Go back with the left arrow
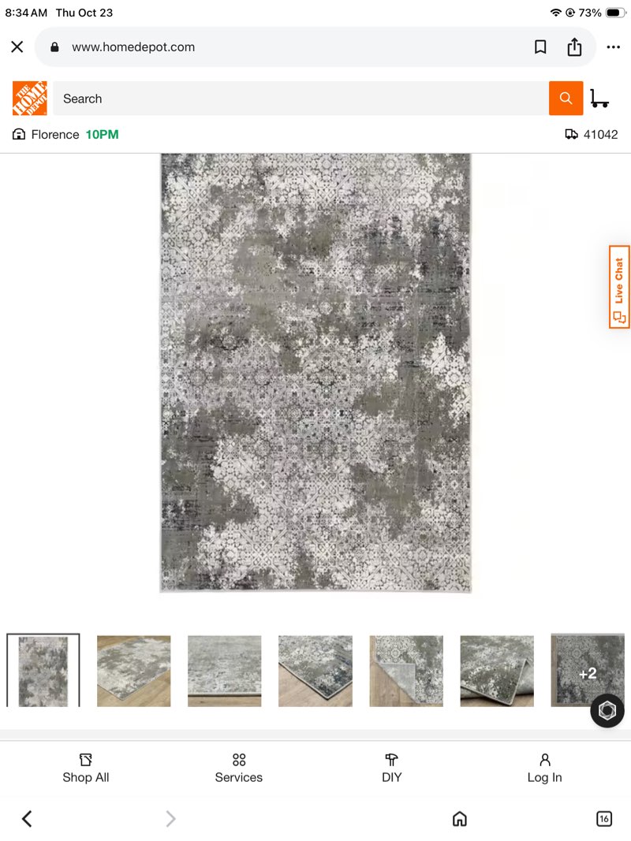 pyautogui.click(x=27, y=818)
